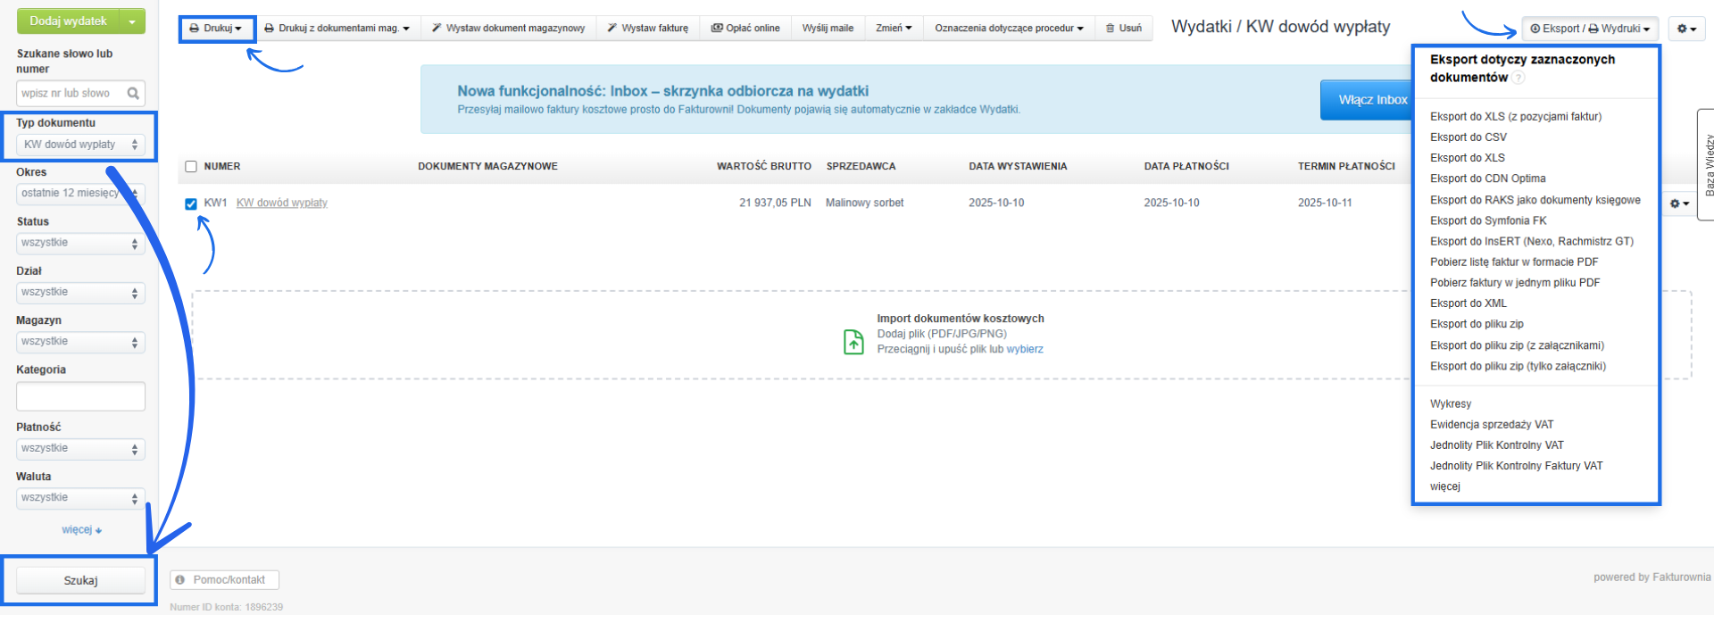Select Jednolity Plik Kontrolny Faktury VAT

tap(1516, 466)
